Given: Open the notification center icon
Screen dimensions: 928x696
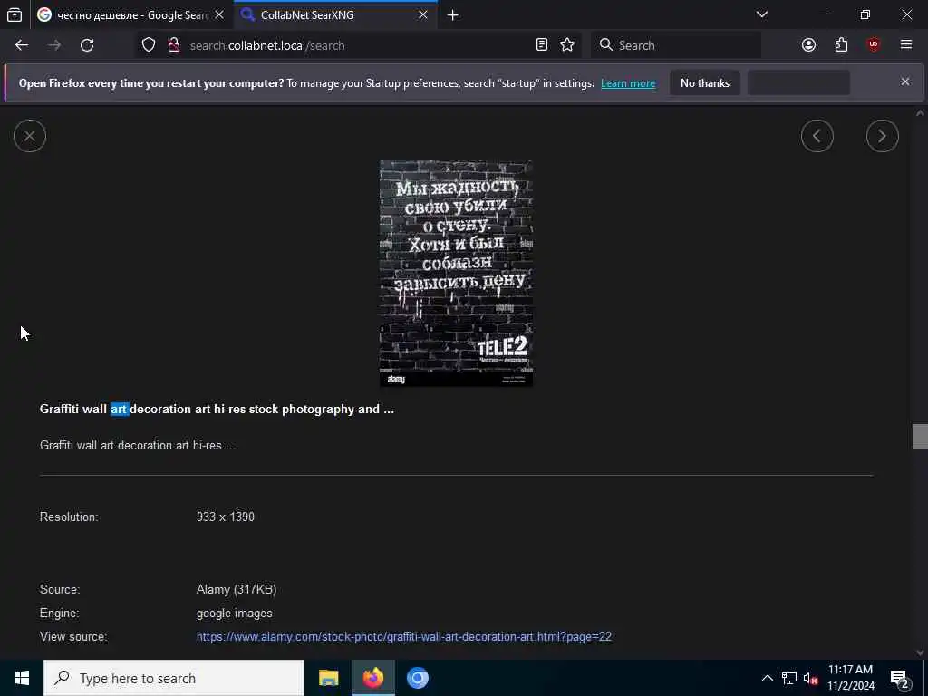Looking at the screenshot, I should coord(900,678).
